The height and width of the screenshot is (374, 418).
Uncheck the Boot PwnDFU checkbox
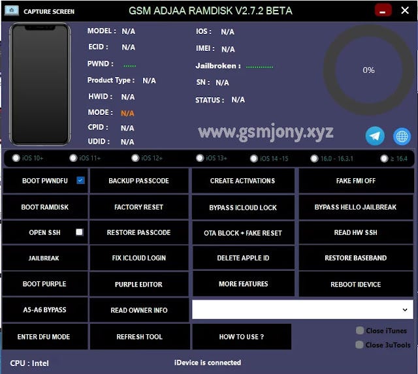tap(80, 181)
